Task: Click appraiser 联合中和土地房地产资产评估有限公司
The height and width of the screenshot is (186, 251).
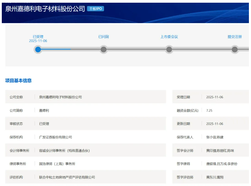Action: (67, 177)
